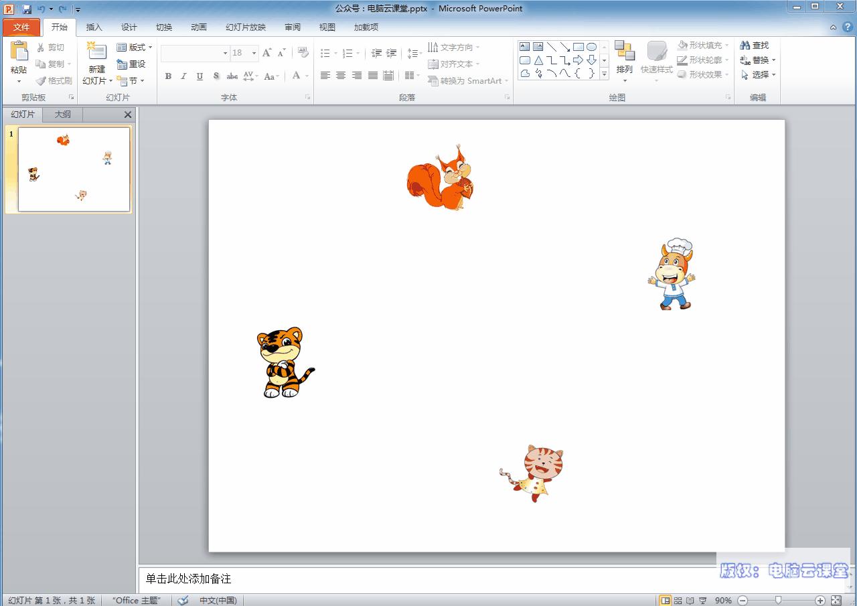Open the 替换 (Replace) dropdown
Image resolution: width=857 pixels, height=606 pixels.
(758, 60)
